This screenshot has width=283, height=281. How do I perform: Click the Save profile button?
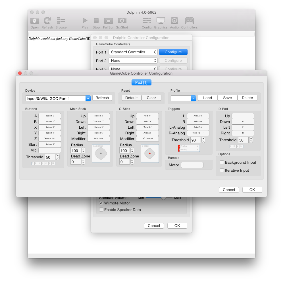[227, 98]
